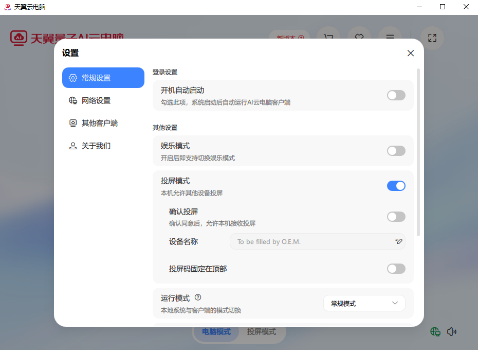Click the green network globe icon at bottom right

pyautogui.click(x=435, y=331)
